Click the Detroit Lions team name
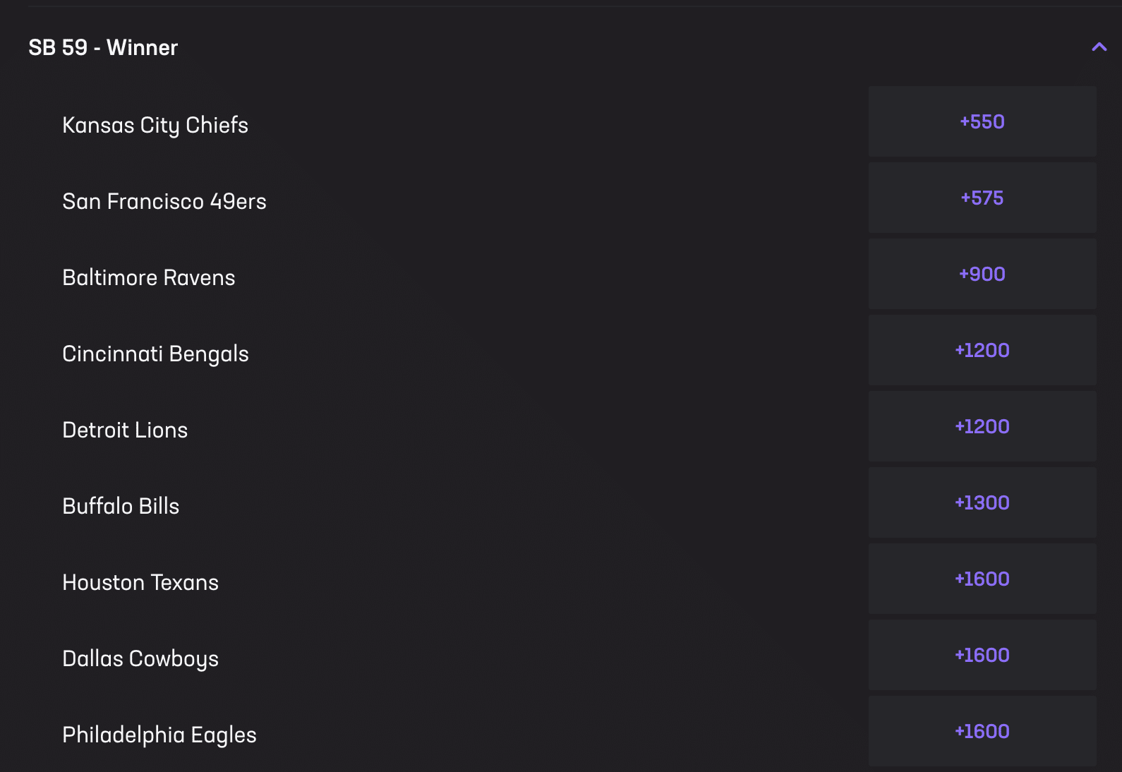The height and width of the screenshot is (772, 1122). pos(125,430)
